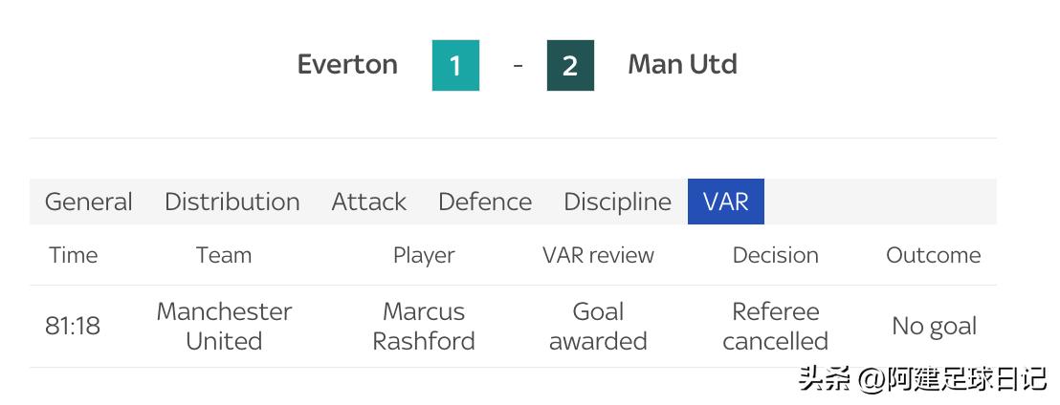Click the Decision column header
1060x405 pixels.
775,255
